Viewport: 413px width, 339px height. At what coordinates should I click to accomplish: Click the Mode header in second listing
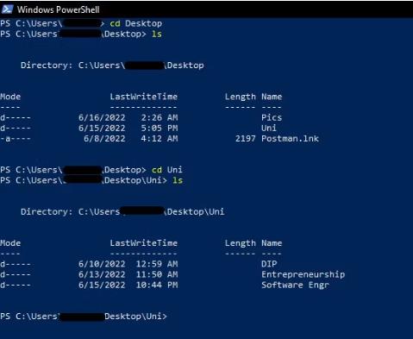10,243
